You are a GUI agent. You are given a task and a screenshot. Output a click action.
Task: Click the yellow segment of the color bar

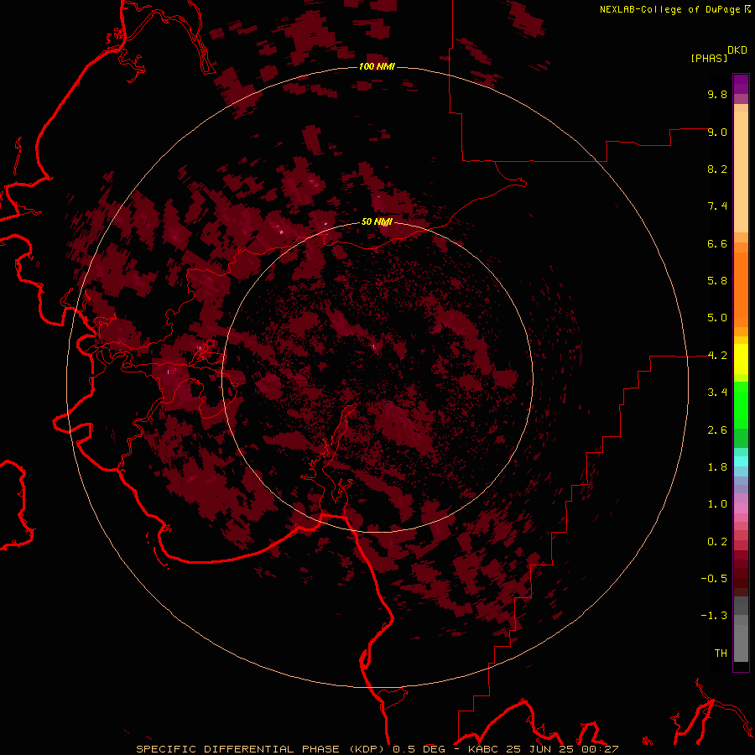pos(741,359)
